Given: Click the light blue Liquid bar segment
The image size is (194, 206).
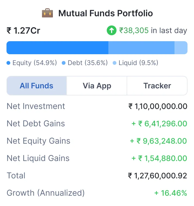Looking at the screenshot, I should pyautogui.click(x=181, y=48).
